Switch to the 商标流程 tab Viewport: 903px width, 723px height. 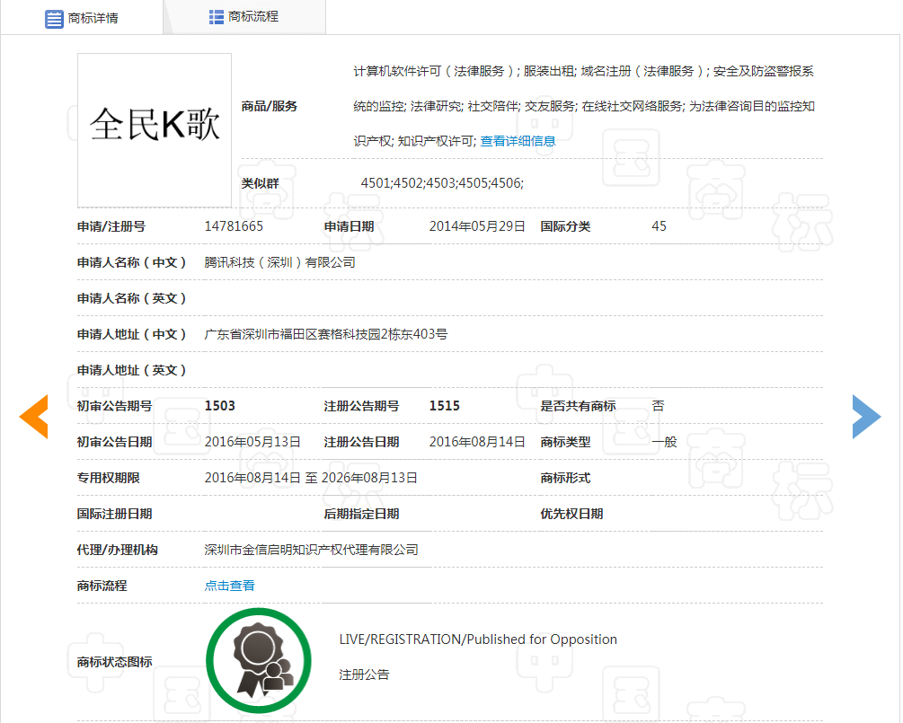(244, 17)
